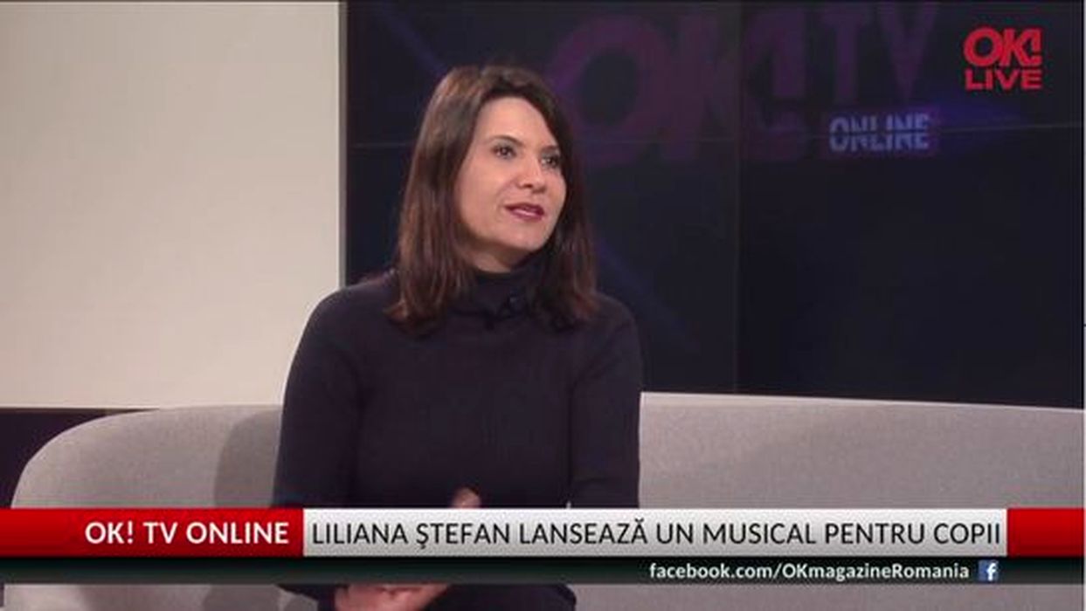Click the red end cap right of headline

click(x=1045, y=533)
